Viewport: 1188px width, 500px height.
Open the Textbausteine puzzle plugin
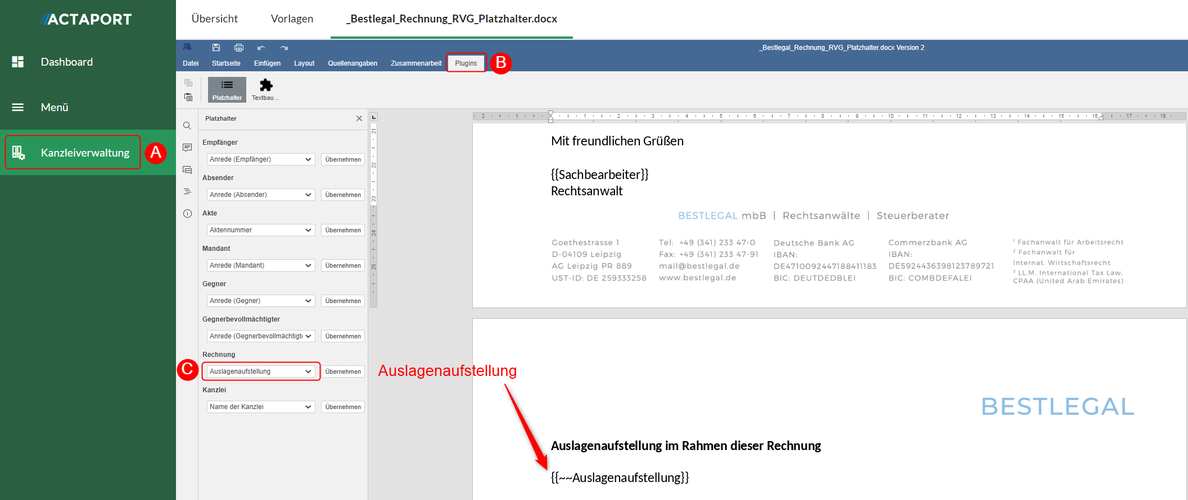265,90
